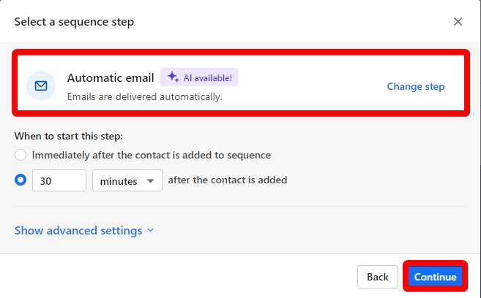Close the sequence step dialog
Image resolution: width=481 pixels, height=298 pixels.
(x=458, y=22)
